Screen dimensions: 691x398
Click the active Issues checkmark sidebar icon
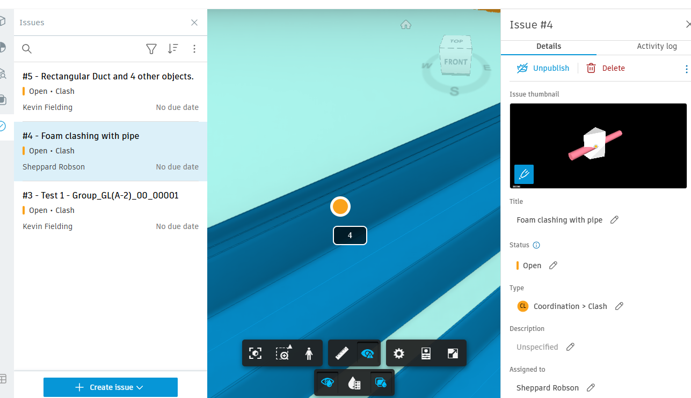point(3,127)
